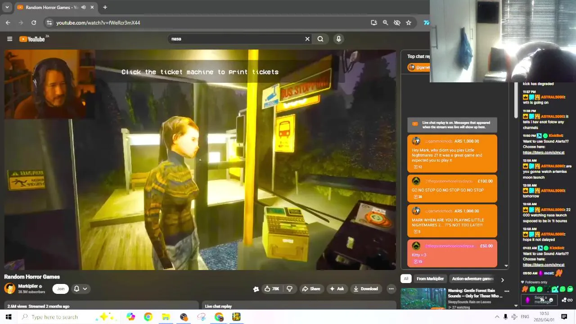Click the microphone tray icon
Viewport: 576px width, 324px height.
[x=505, y=317]
